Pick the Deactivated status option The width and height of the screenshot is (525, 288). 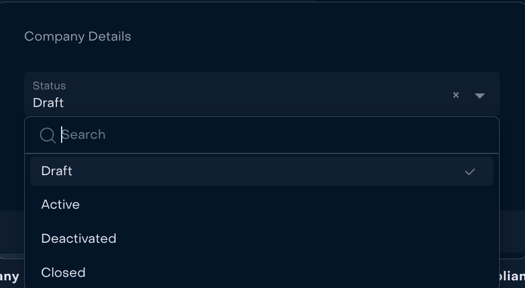point(79,239)
